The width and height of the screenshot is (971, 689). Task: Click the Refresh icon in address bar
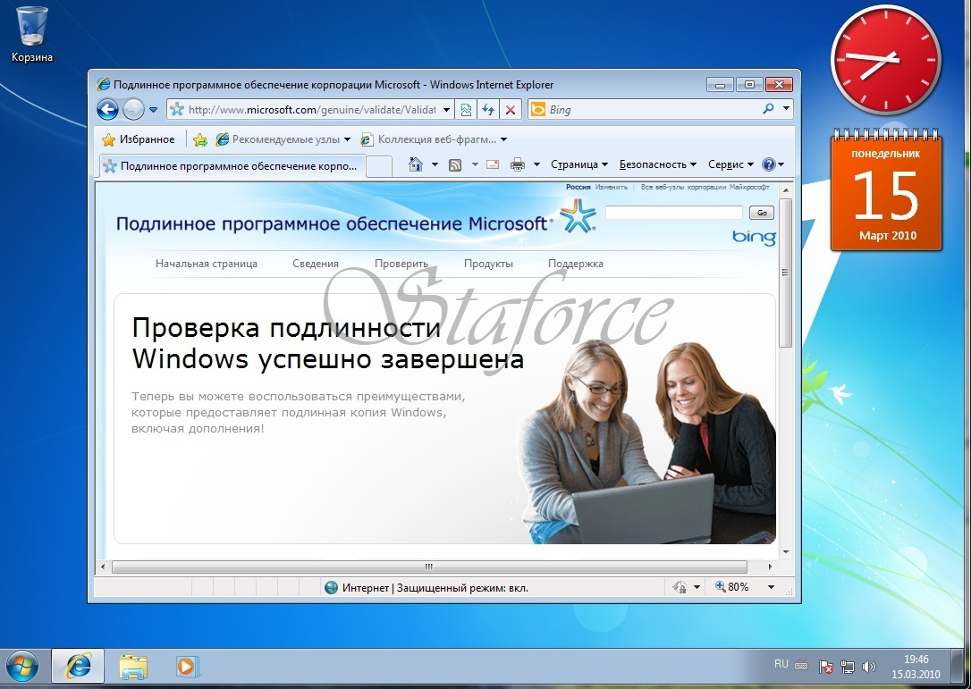488,109
